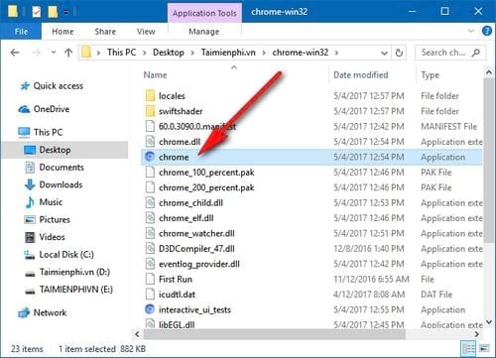The height and width of the screenshot is (358, 496).
Task: Select Quick access in navigation pane
Action: (x=59, y=86)
